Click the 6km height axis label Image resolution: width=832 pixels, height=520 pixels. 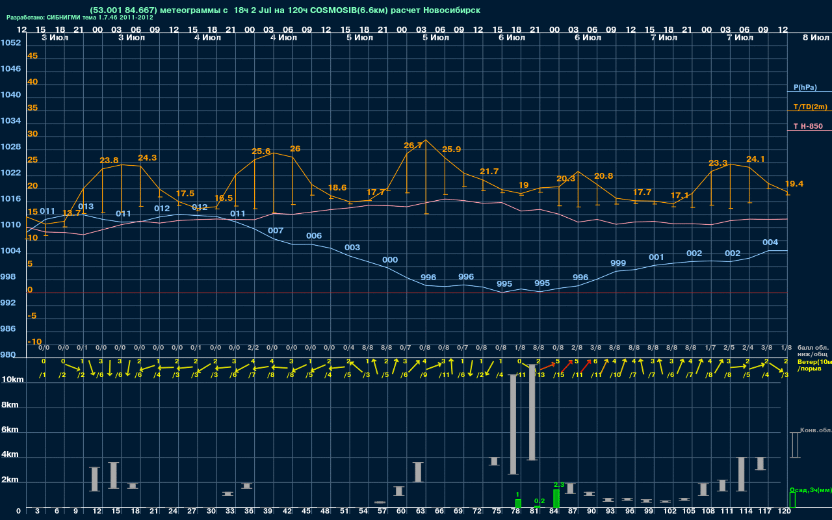click(10, 430)
